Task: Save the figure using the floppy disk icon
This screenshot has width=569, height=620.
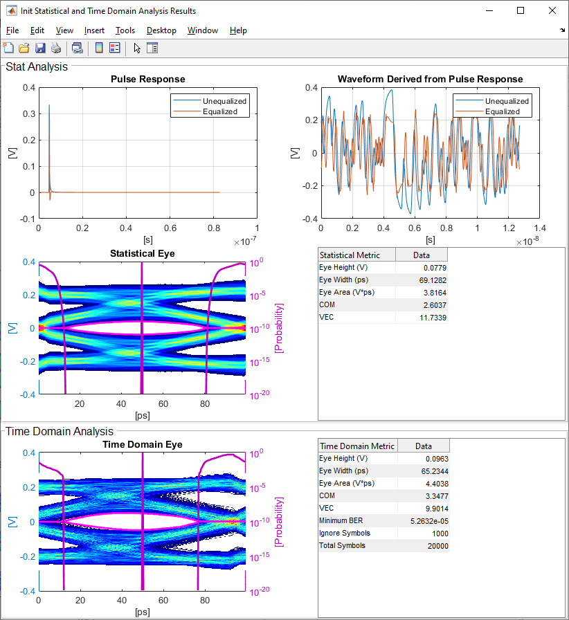Action: (x=40, y=48)
